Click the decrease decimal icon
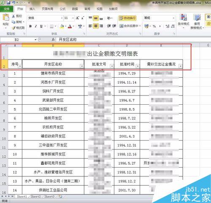 (173, 26)
